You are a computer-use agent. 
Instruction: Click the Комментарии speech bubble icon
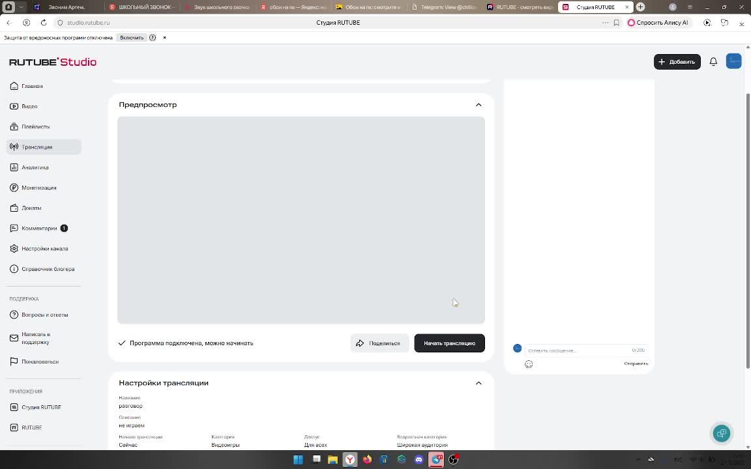point(14,228)
